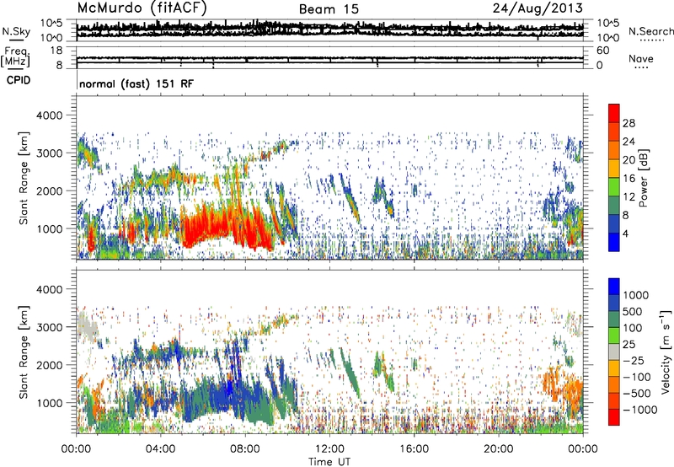This screenshot has height=467, width=674.
Task: Click the McMurdo (fitACF) title text
Action: (x=142, y=8)
